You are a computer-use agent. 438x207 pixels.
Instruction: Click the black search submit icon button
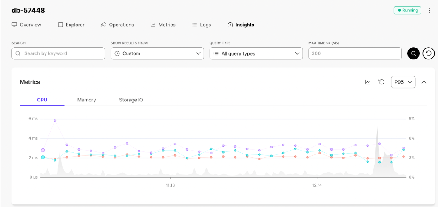coord(413,53)
